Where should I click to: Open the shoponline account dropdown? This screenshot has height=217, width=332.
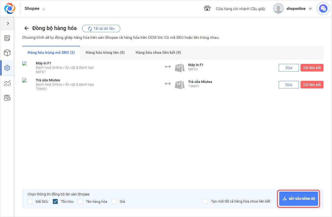point(299,8)
